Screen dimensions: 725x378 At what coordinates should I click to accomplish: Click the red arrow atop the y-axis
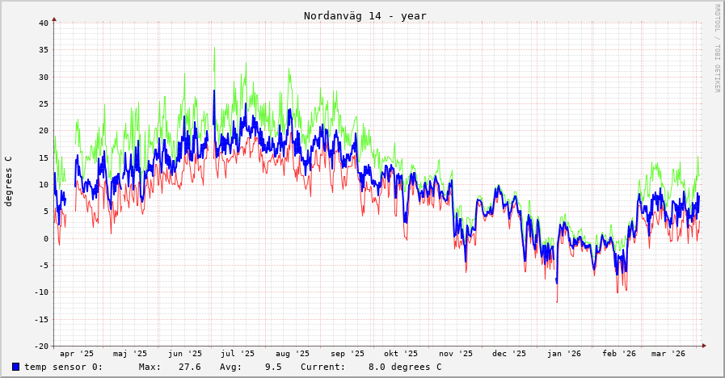54,18
